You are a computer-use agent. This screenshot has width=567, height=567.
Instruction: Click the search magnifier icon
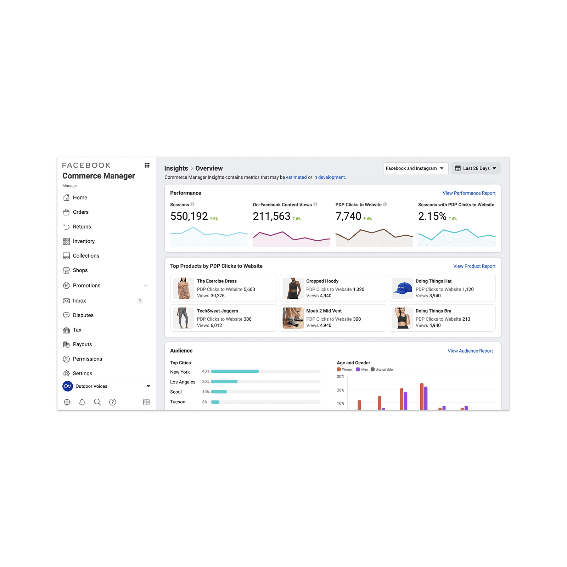(97, 402)
